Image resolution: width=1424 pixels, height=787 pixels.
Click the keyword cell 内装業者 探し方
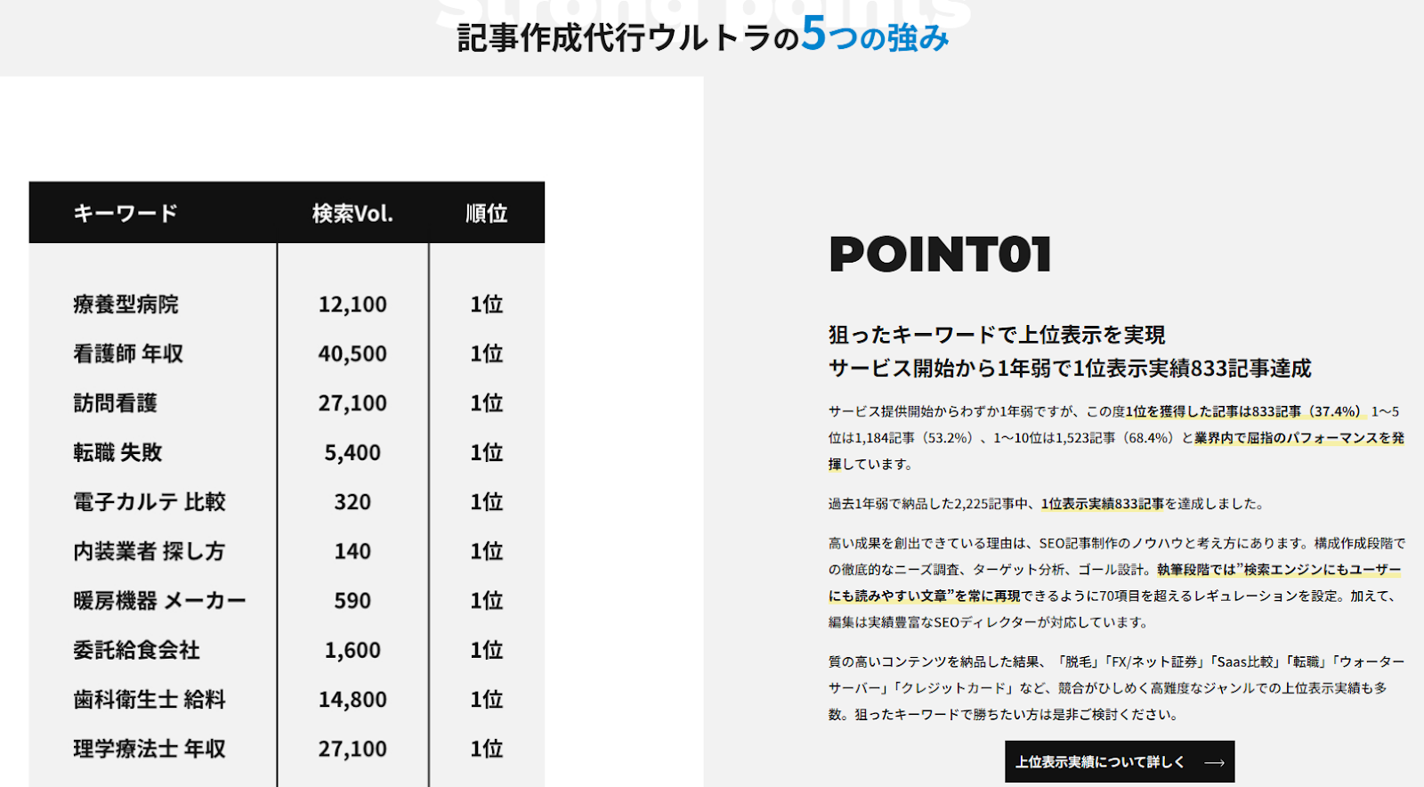coord(149,551)
